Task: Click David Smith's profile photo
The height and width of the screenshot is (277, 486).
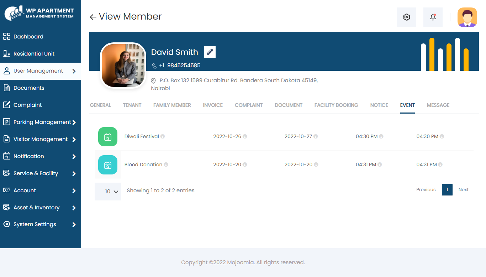Action: [x=123, y=66]
